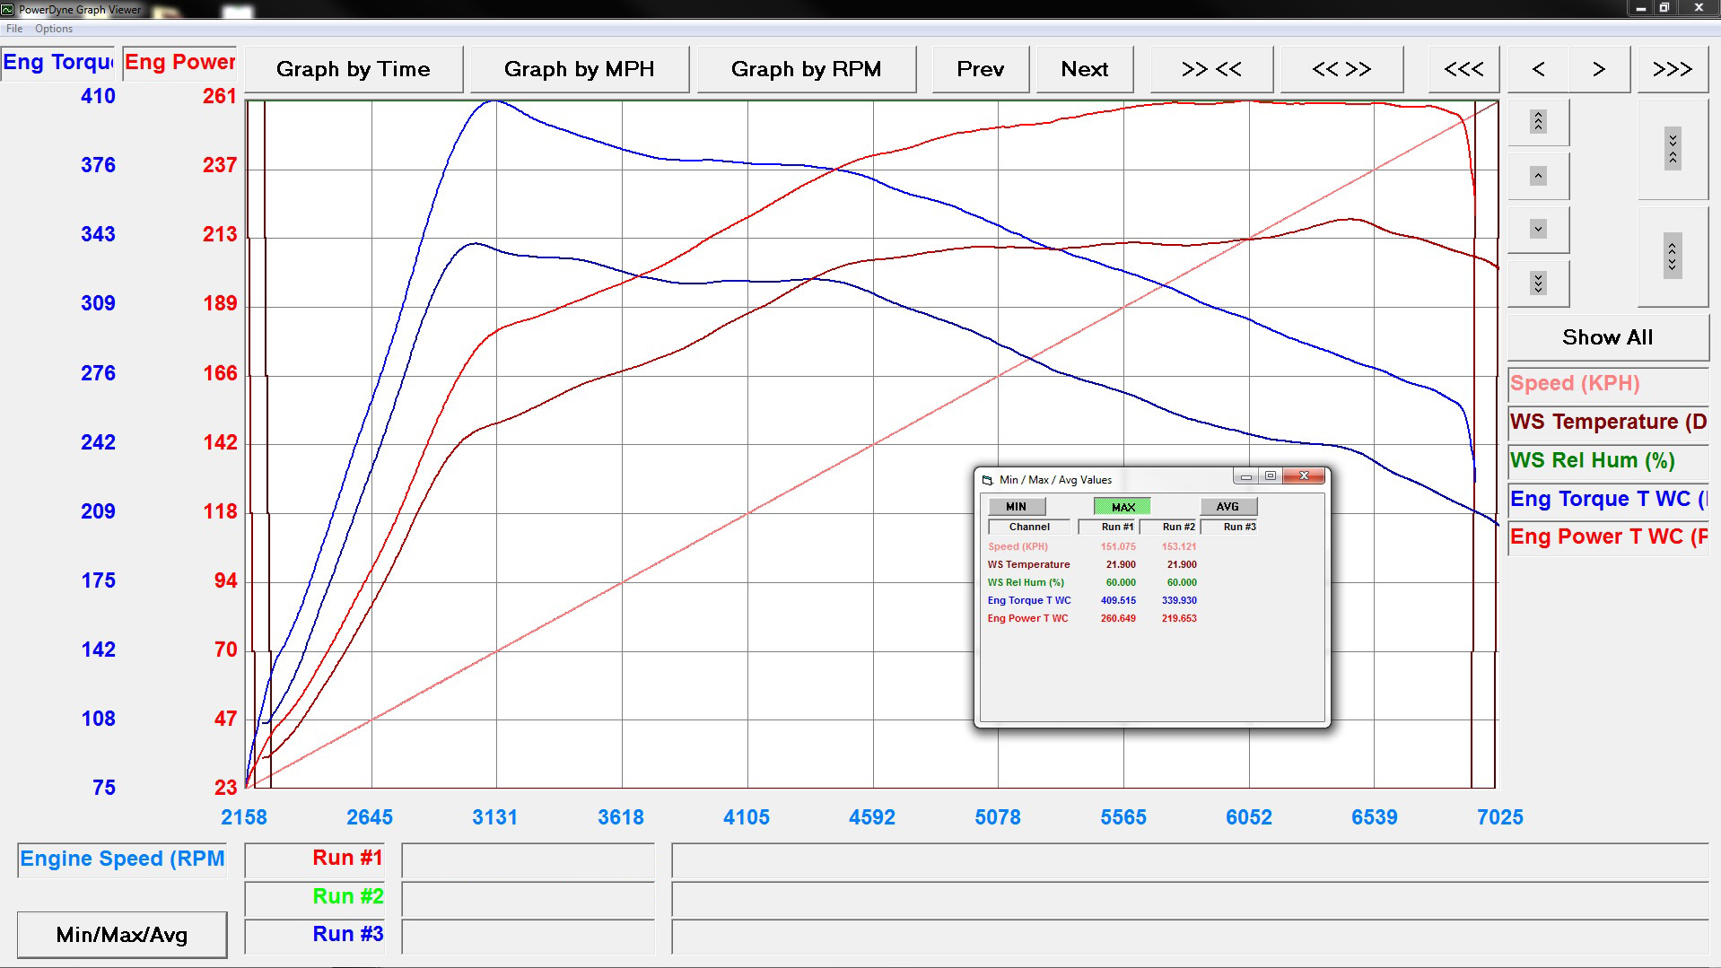Click the triple down chevron button
The height and width of the screenshot is (968, 1721).
click(x=1538, y=283)
